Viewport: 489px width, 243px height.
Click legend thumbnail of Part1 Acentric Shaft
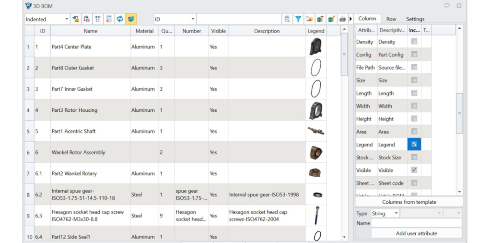coord(316,131)
